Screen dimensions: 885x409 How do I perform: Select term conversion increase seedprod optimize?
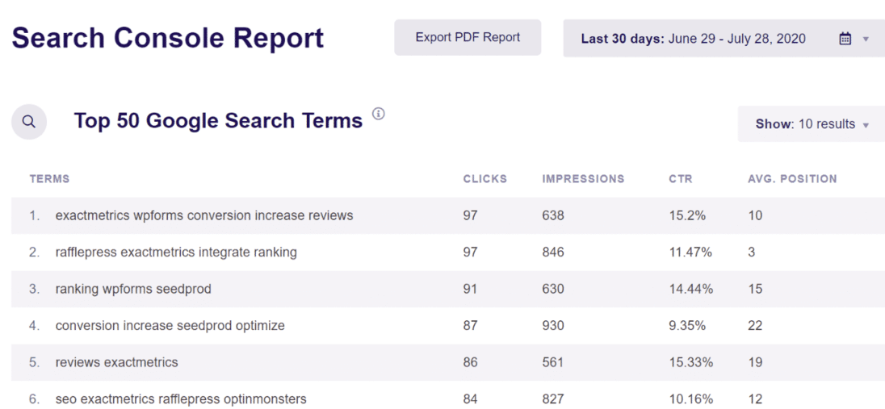170,326
